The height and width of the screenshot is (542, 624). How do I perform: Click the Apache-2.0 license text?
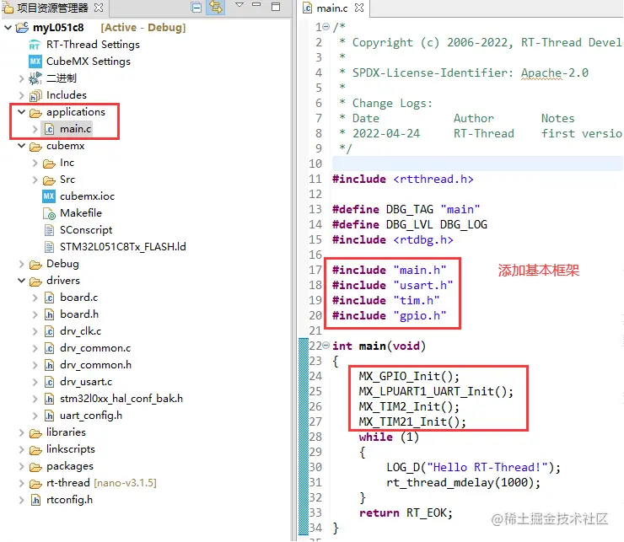pos(554,72)
